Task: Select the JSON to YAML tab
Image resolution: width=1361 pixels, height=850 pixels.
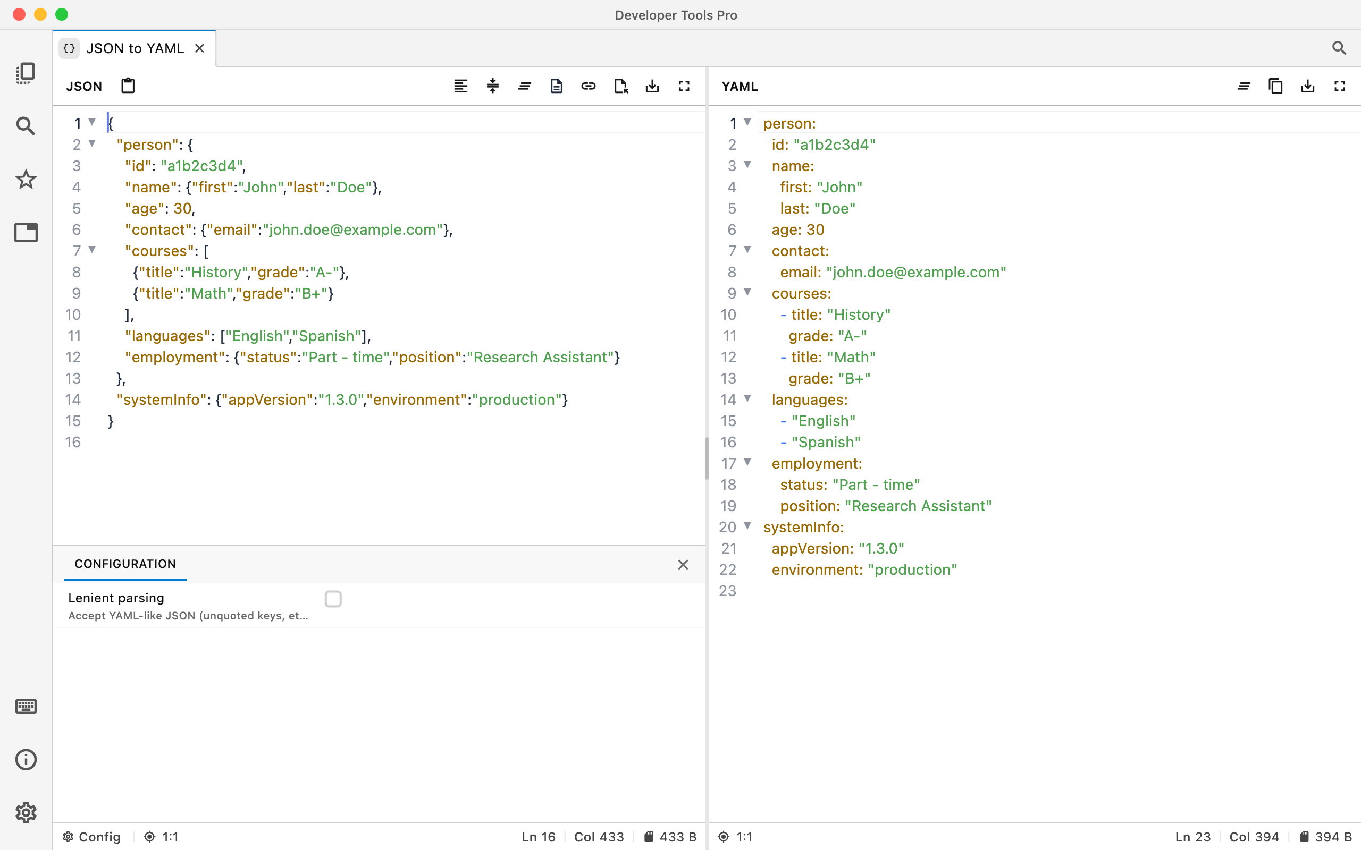Action: tap(135, 48)
